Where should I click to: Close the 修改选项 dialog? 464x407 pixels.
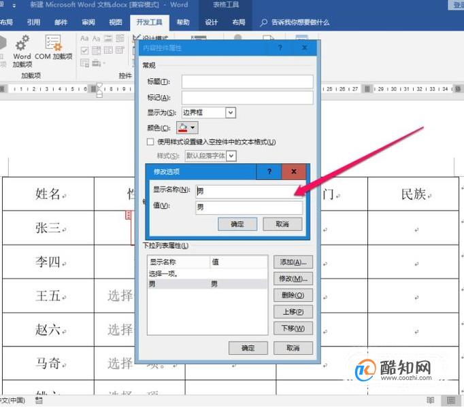point(294,171)
